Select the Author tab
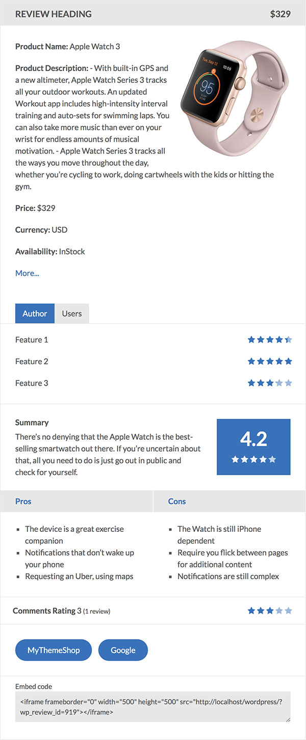306x740 pixels. pos(35,313)
